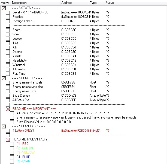Tick the All Perks Pro checkbox
This screenshot has width=167, height=164.
click(x=8, y=100)
